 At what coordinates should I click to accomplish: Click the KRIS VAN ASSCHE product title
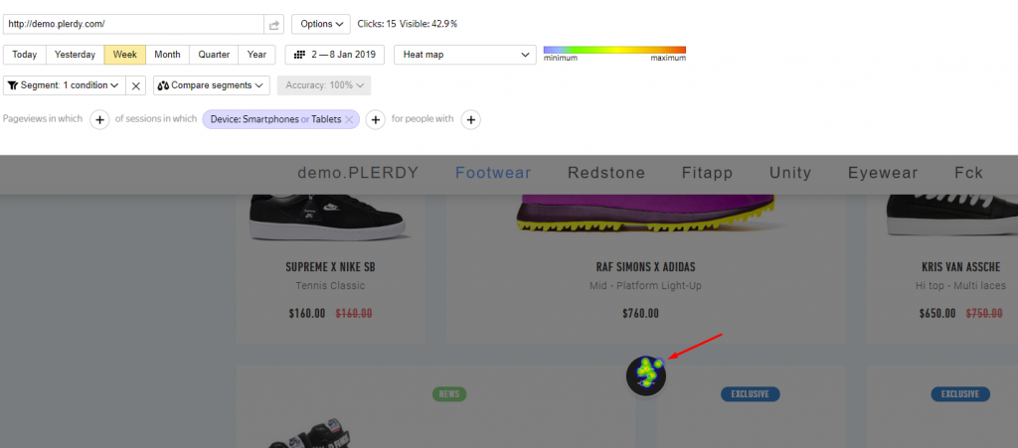(x=960, y=267)
